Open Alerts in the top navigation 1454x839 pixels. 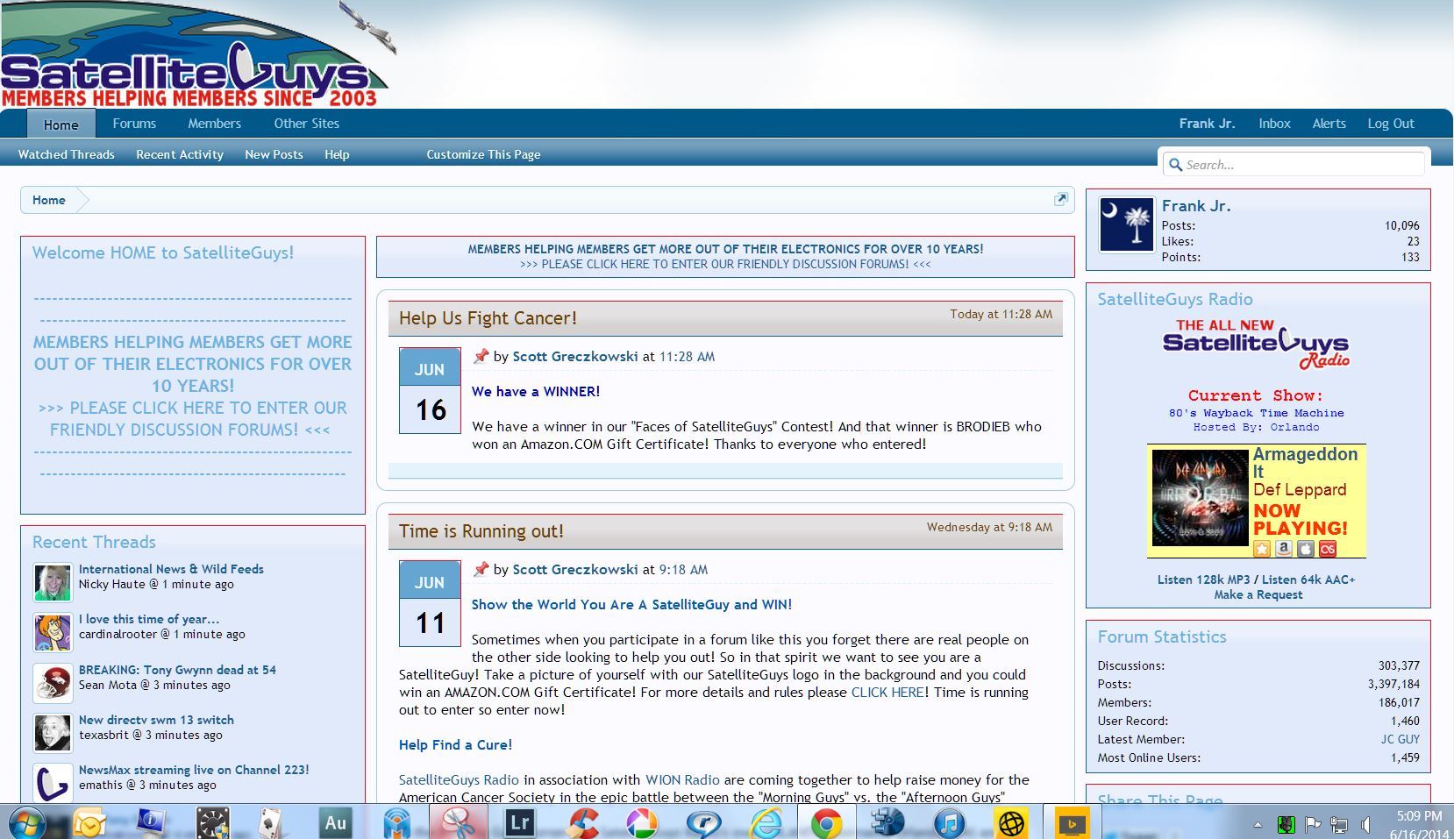(1329, 124)
